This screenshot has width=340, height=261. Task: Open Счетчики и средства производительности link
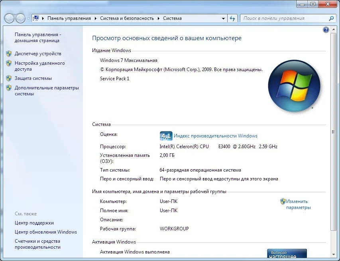coord(37,244)
